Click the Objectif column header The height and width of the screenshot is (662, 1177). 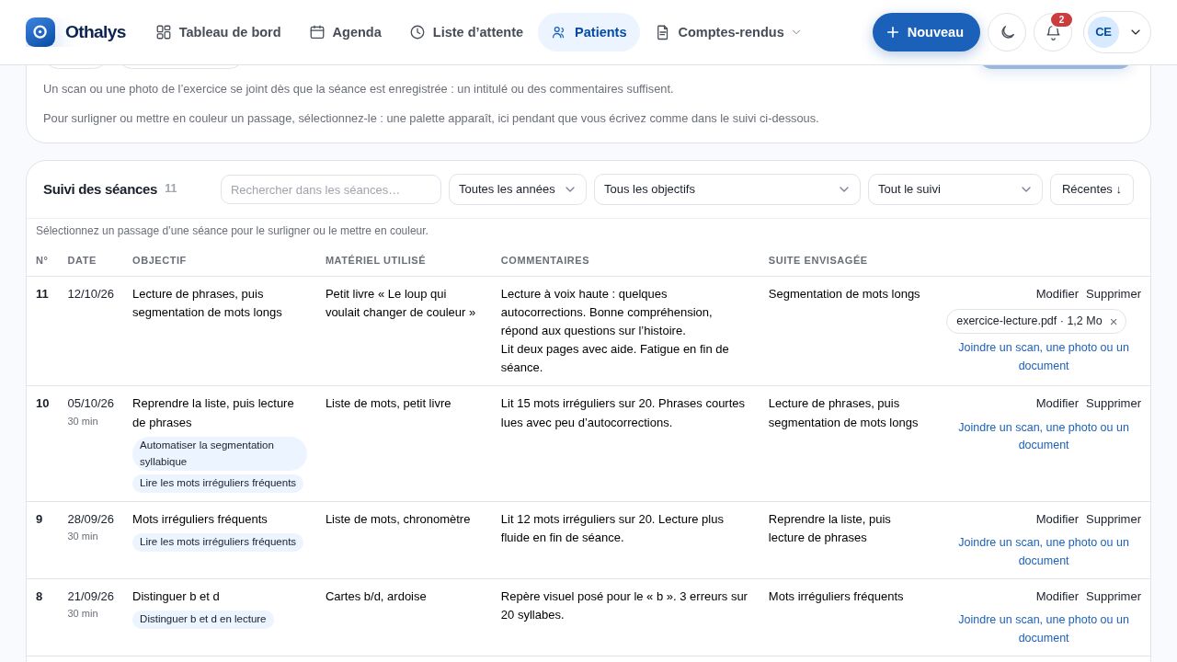tap(159, 261)
